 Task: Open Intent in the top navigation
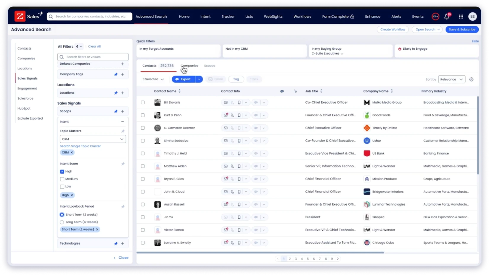coord(205,17)
